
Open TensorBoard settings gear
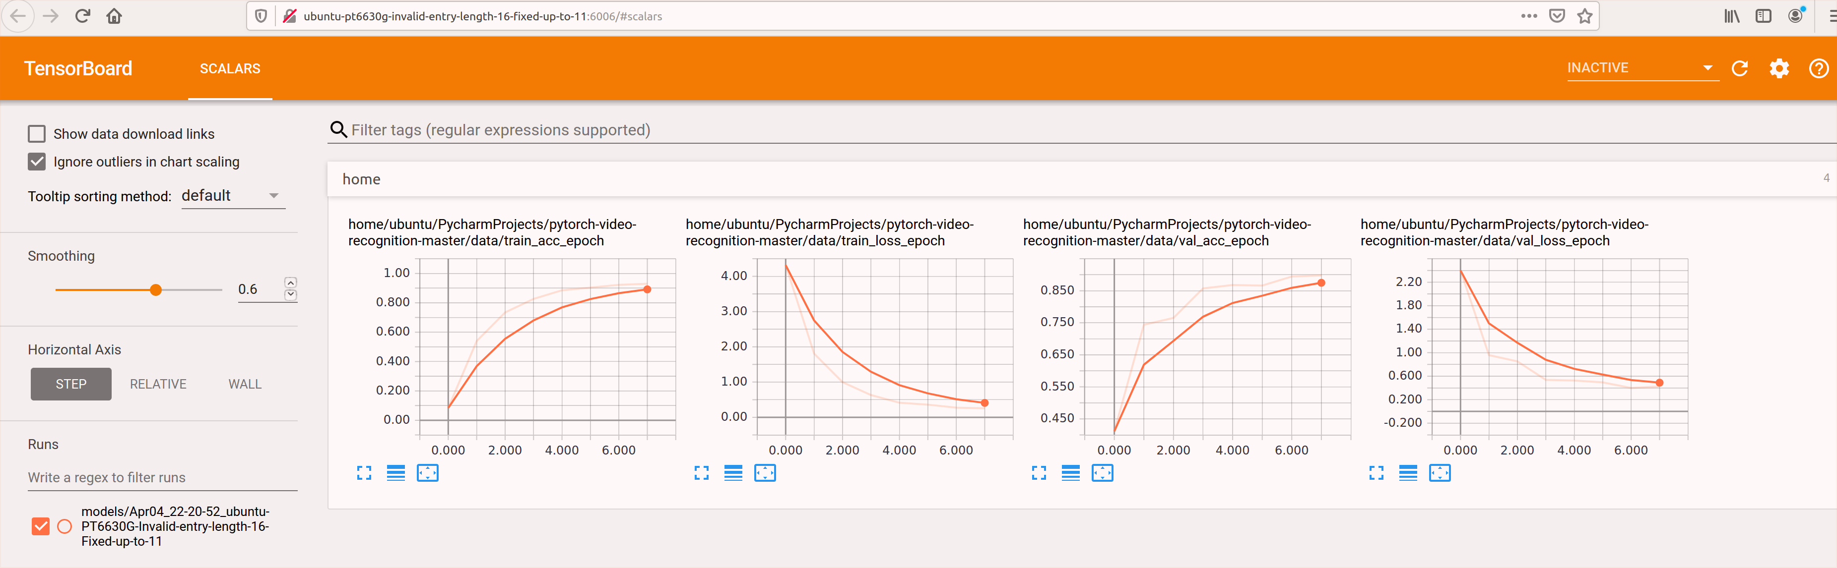pyautogui.click(x=1779, y=68)
